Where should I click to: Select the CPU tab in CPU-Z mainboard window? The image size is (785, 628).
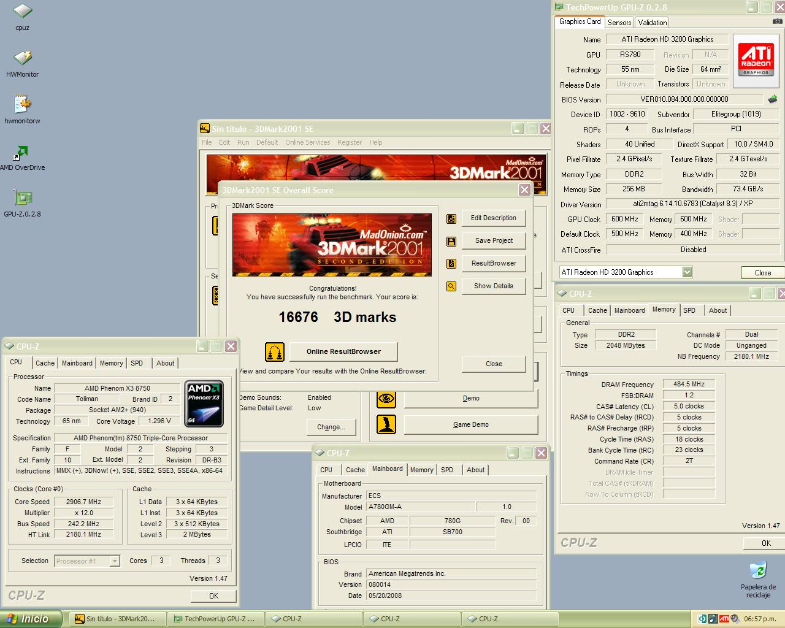coord(326,470)
